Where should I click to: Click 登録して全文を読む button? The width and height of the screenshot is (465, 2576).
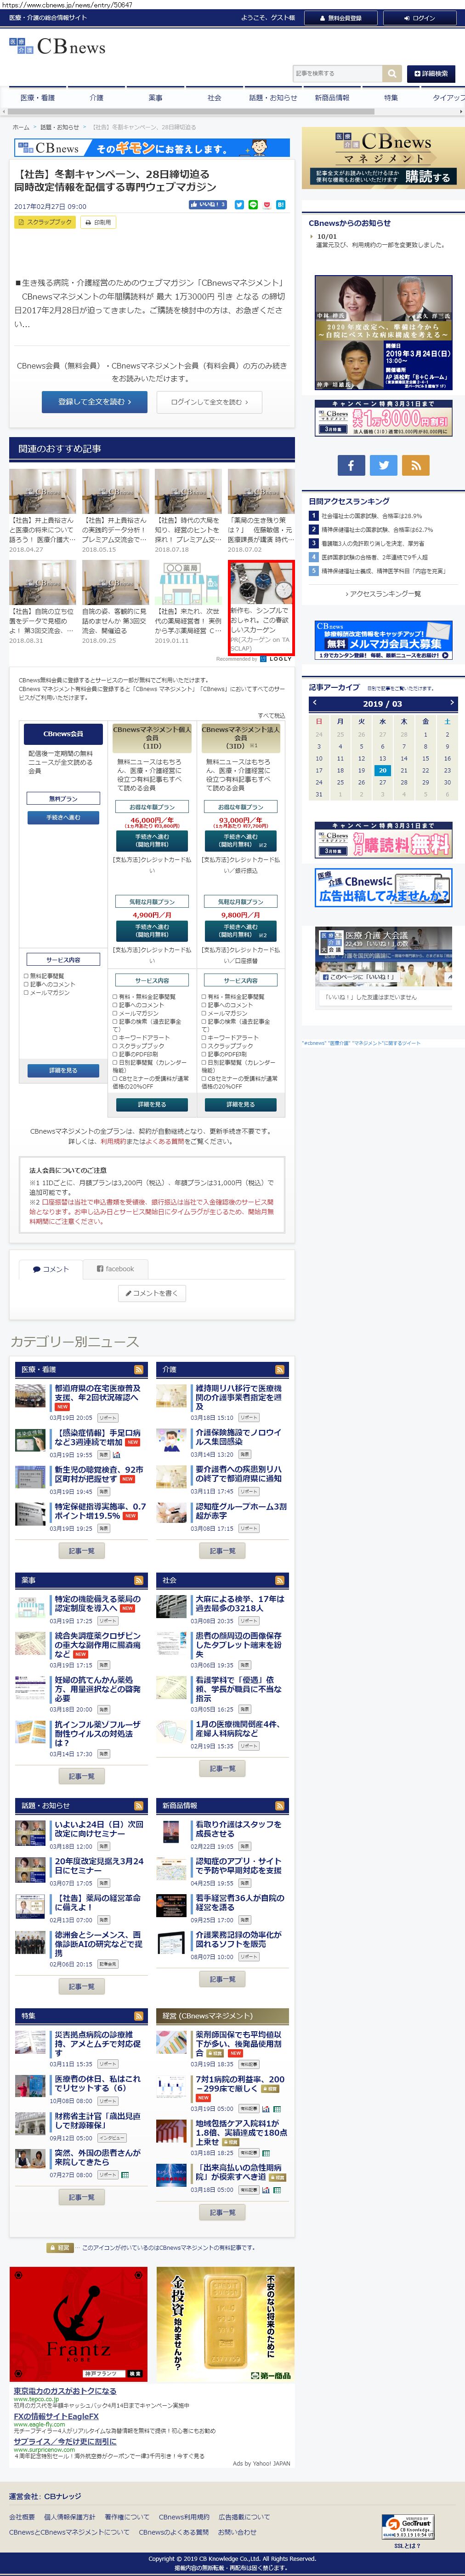pos(95,401)
